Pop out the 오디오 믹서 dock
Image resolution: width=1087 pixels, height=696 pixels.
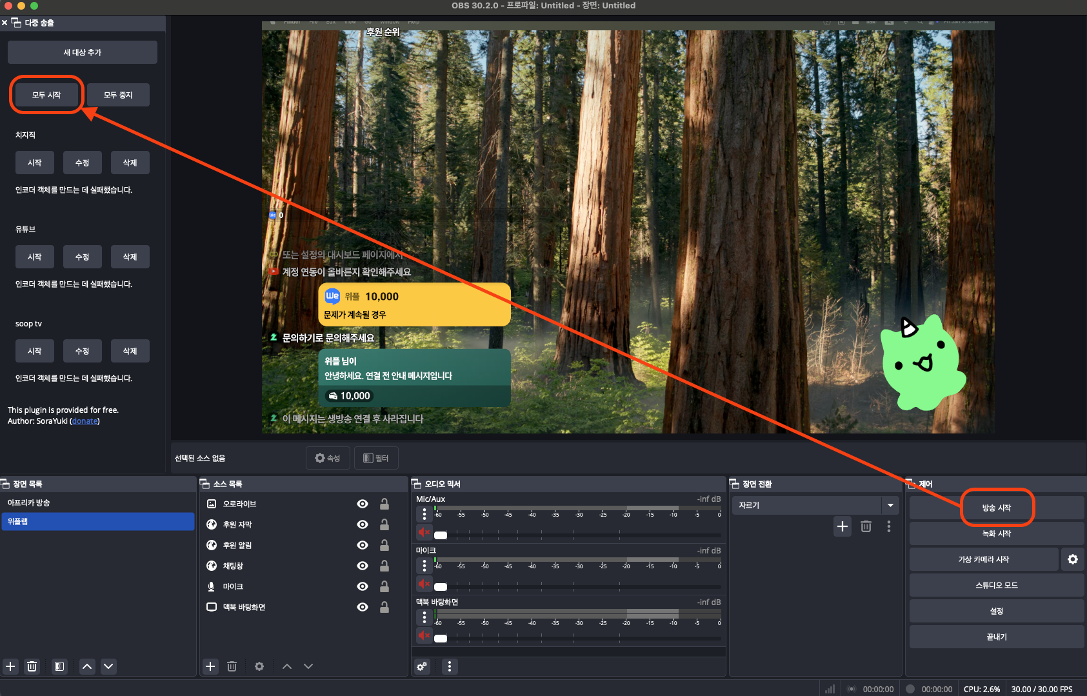click(417, 484)
